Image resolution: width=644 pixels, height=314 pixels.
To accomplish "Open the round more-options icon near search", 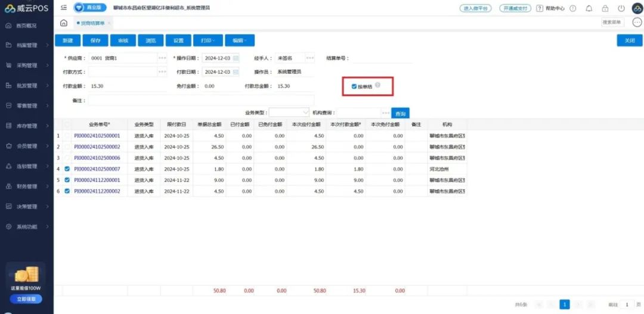I will (x=636, y=23).
